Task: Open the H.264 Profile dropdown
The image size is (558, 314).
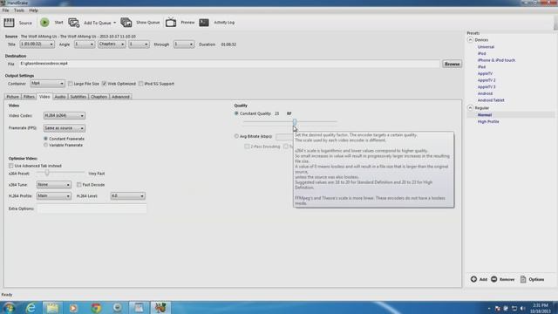Action: (x=54, y=196)
